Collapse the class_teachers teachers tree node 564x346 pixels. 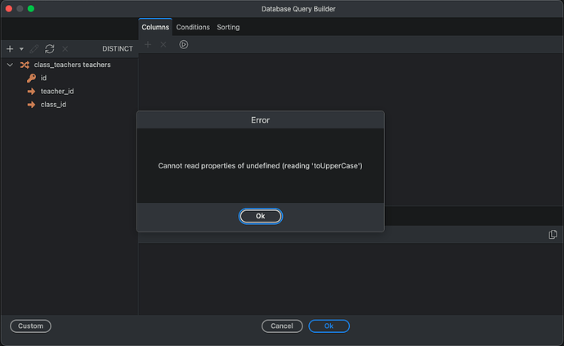point(10,65)
